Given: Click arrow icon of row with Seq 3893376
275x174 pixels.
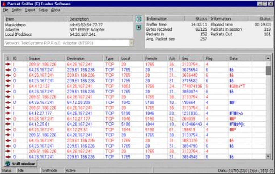Looking at the screenshot, I should coord(8,140).
